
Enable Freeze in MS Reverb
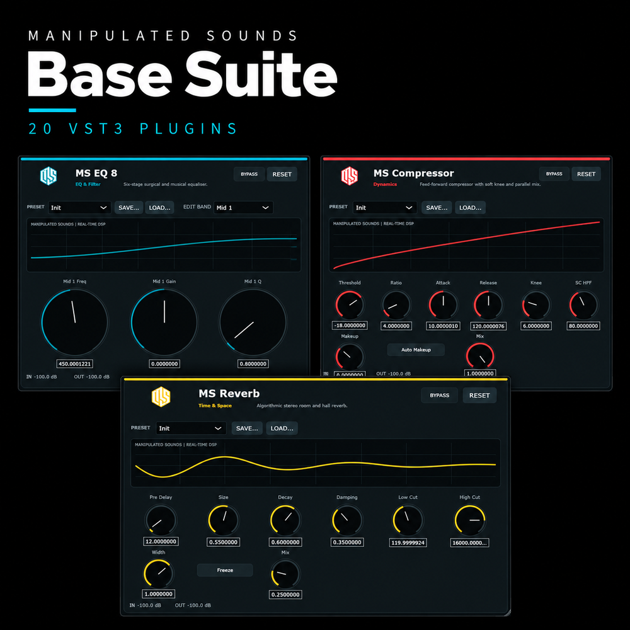(225, 570)
